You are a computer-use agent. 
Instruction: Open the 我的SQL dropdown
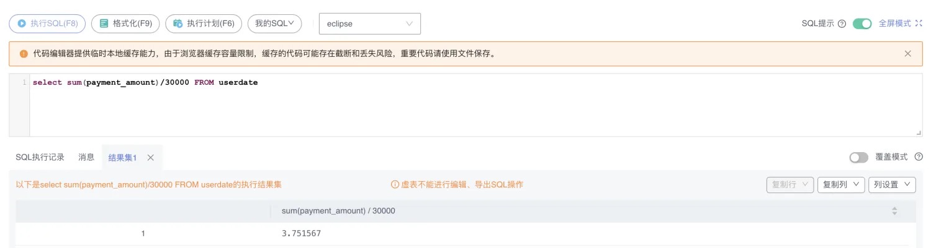pos(274,24)
